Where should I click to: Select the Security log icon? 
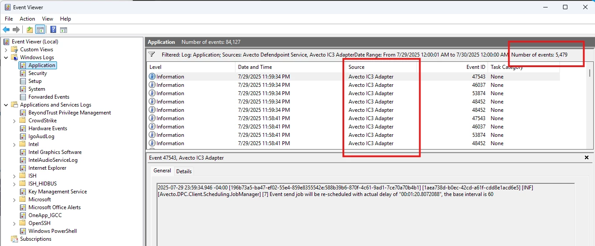tap(23, 73)
